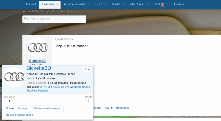Open the ETKA 8.1 Windows 10 discussion link
Screen dimensions: 221x121
pos(58,89)
